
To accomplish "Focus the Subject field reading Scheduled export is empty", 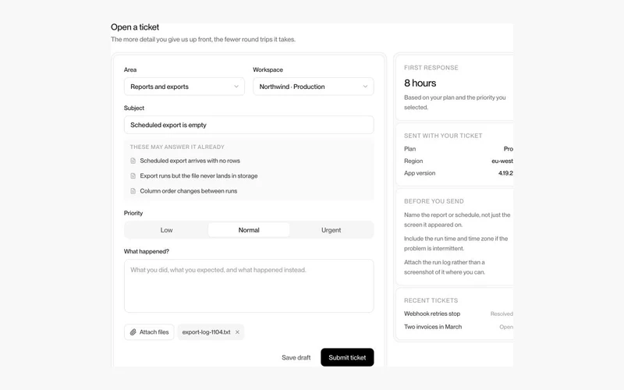I will (x=249, y=125).
